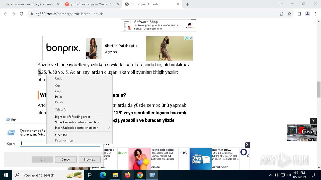Expand 'Insert Unicode control character' submenu
This screenshot has width=321, height=180.
pos(79,128)
